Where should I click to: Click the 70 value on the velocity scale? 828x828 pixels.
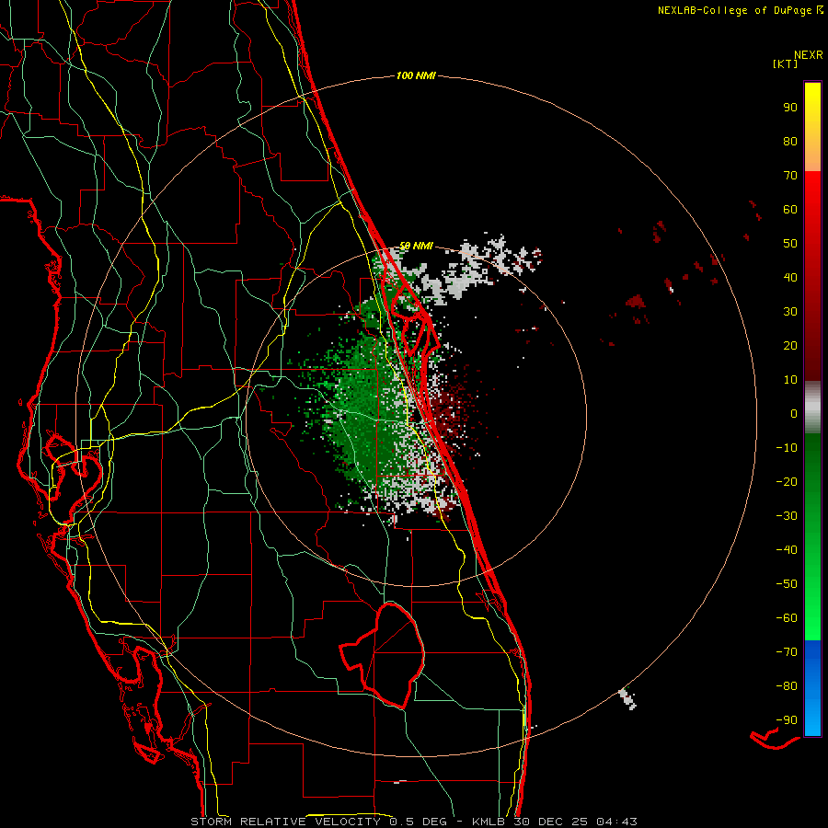pos(790,176)
